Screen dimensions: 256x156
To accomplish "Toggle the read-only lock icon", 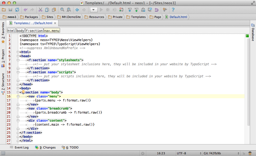I will pyautogui.click(x=244, y=153).
